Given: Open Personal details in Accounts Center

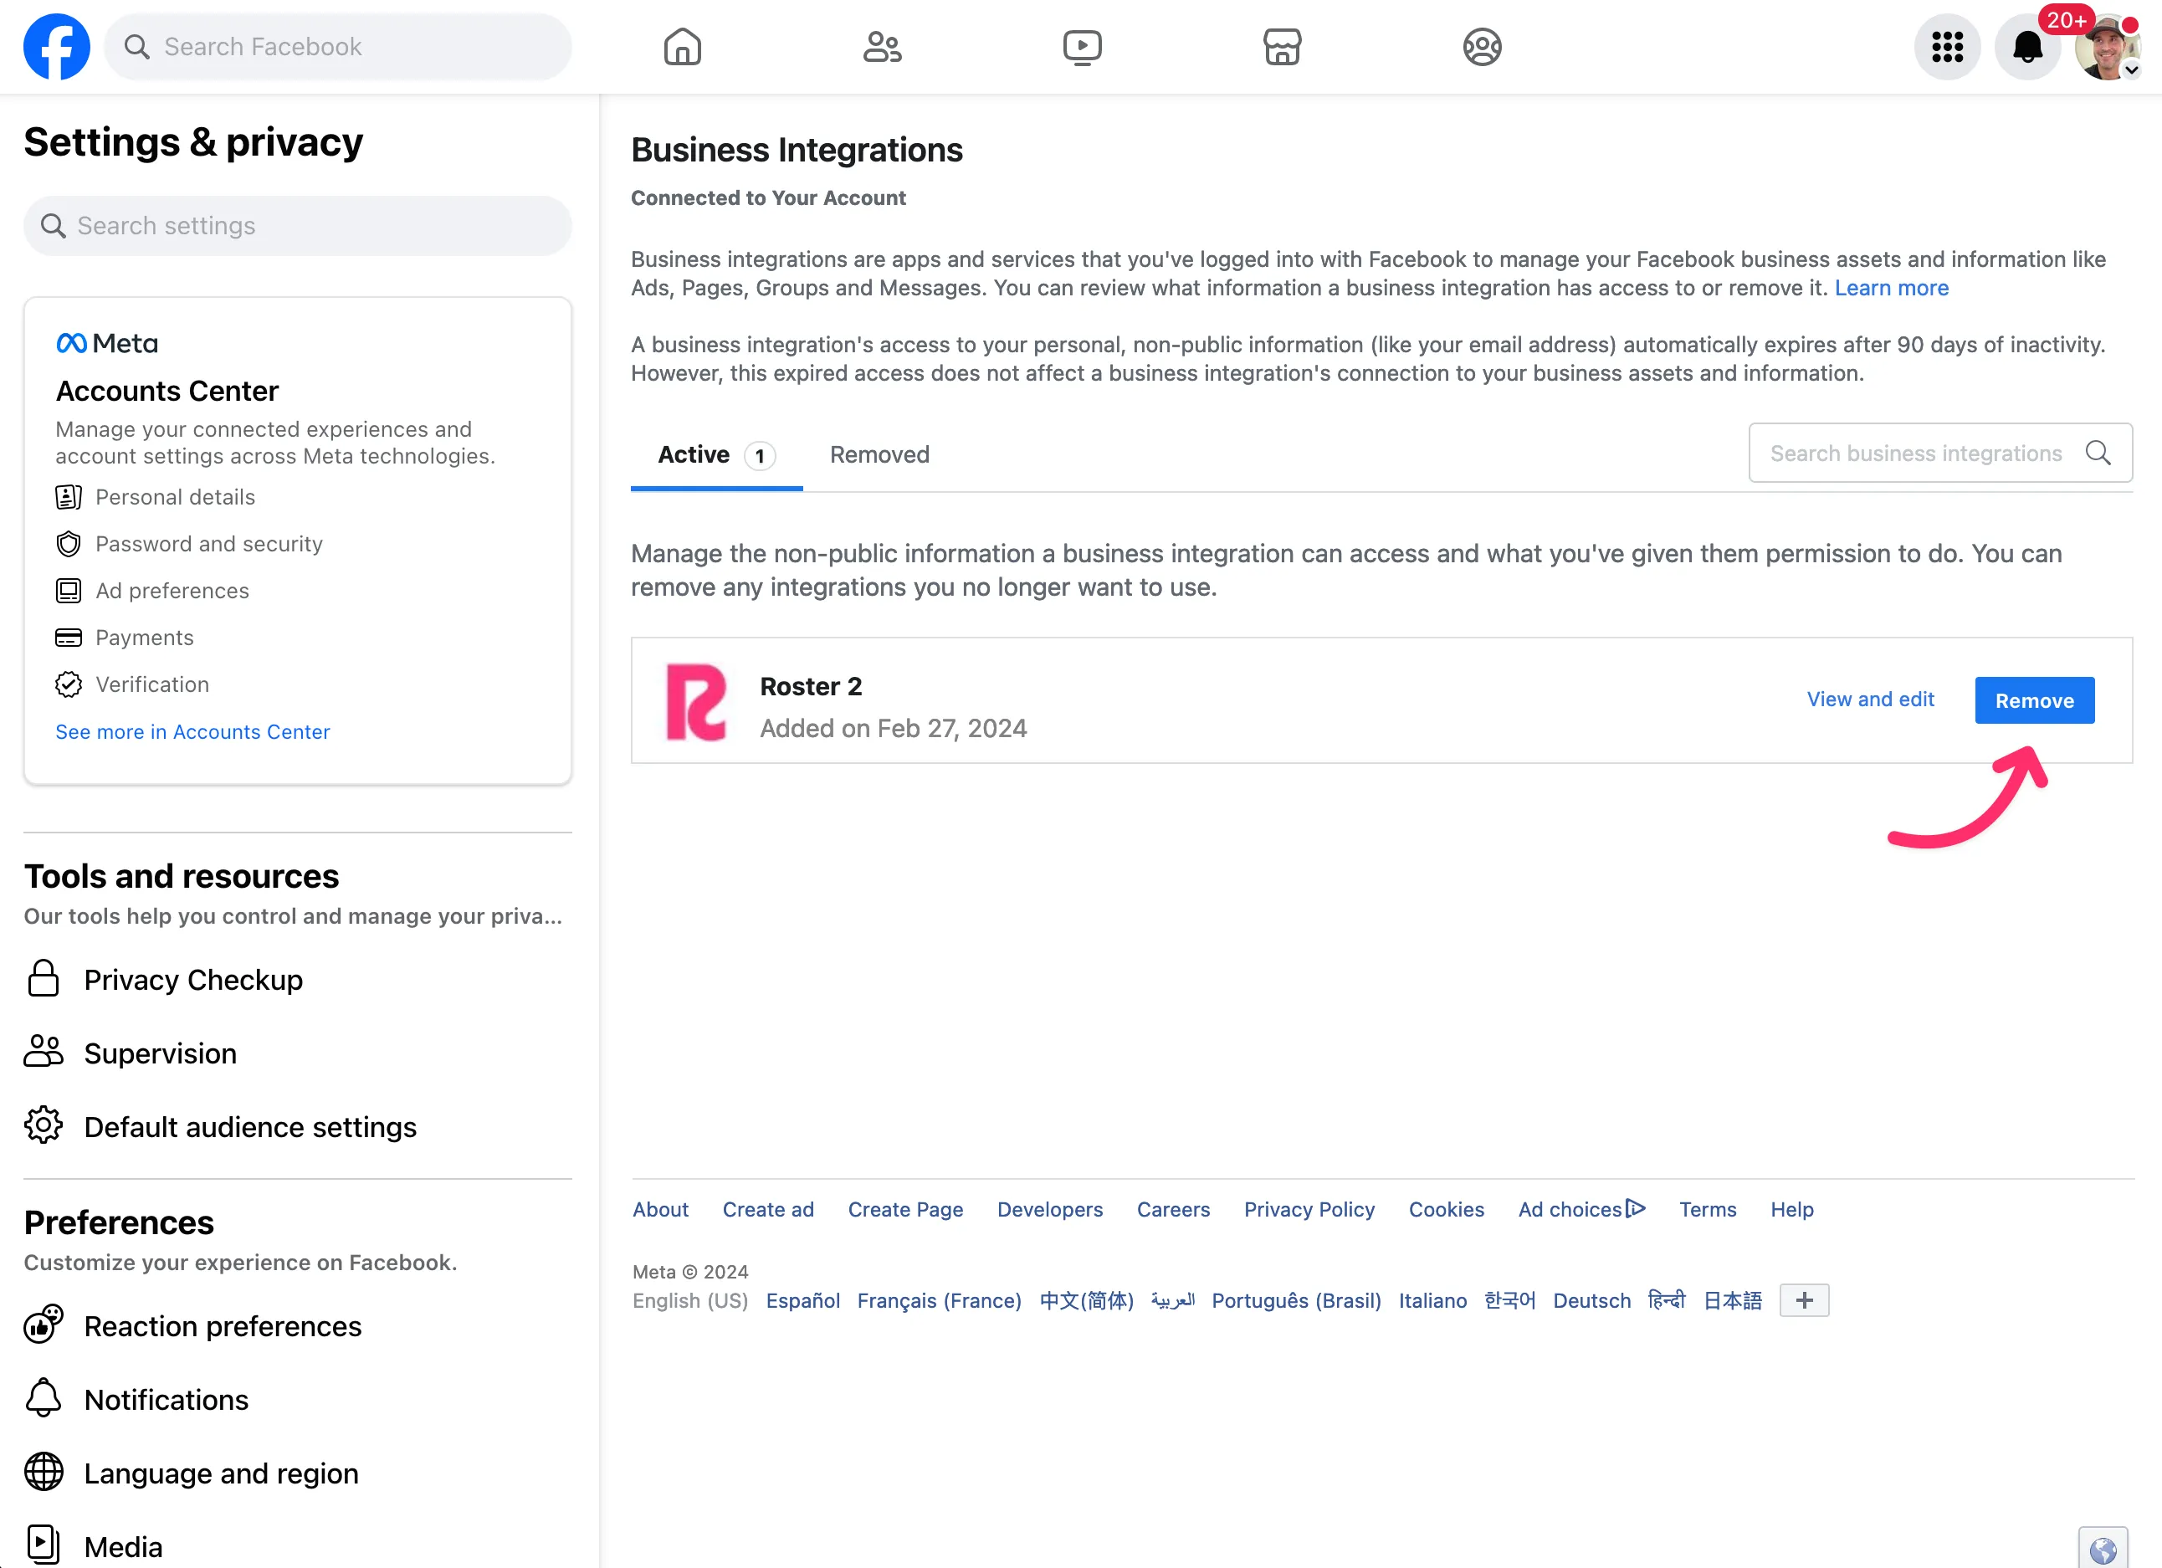Looking at the screenshot, I should pyautogui.click(x=156, y=497).
